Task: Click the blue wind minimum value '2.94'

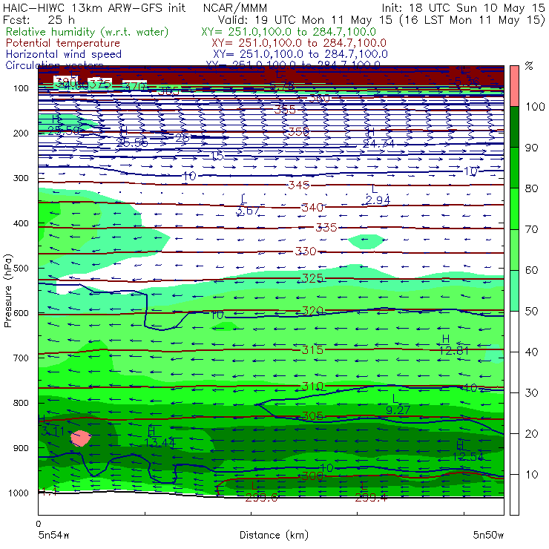Action: [x=378, y=200]
